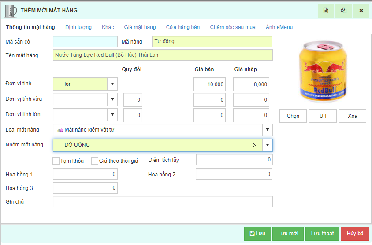This screenshot has height=245, width=372.
Task: Open the Giá mặt hàng tab
Action: pyautogui.click(x=140, y=27)
